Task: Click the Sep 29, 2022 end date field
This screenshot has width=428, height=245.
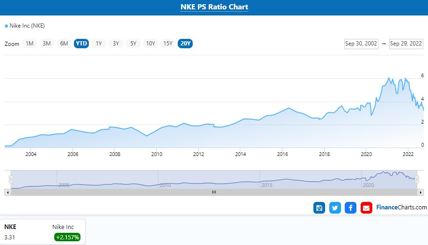Action: coord(406,44)
